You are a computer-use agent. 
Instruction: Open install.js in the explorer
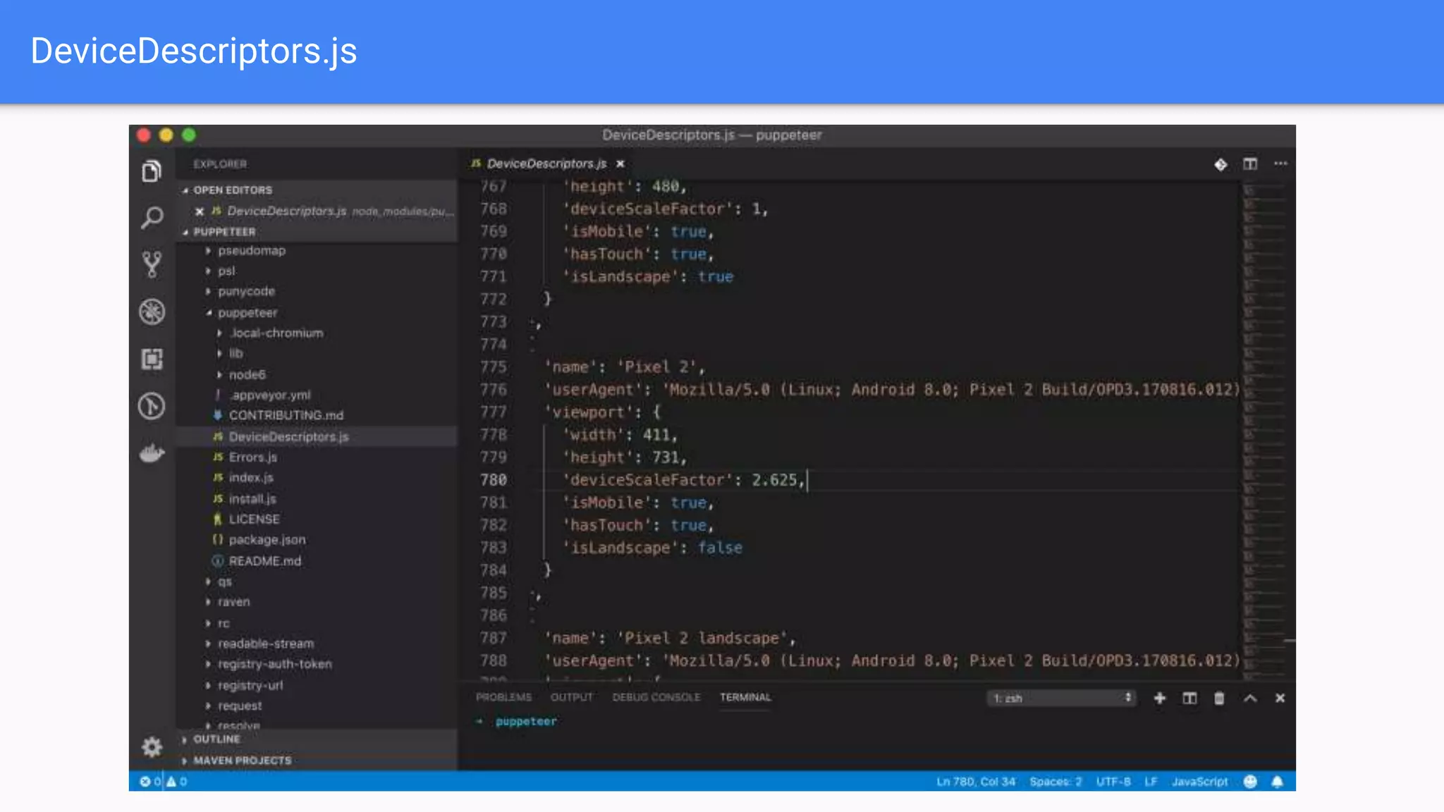pyautogui.click(x=252, y=499)
